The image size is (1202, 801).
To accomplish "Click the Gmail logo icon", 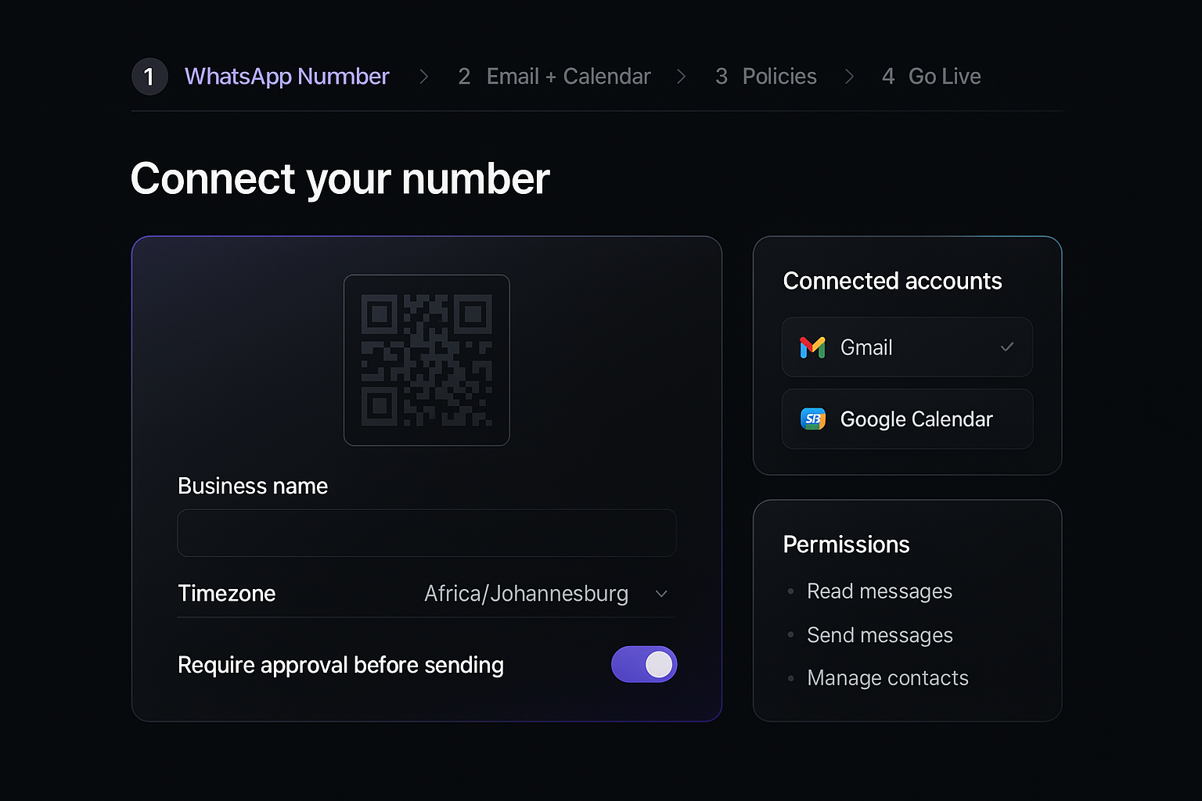I will 812,347.
